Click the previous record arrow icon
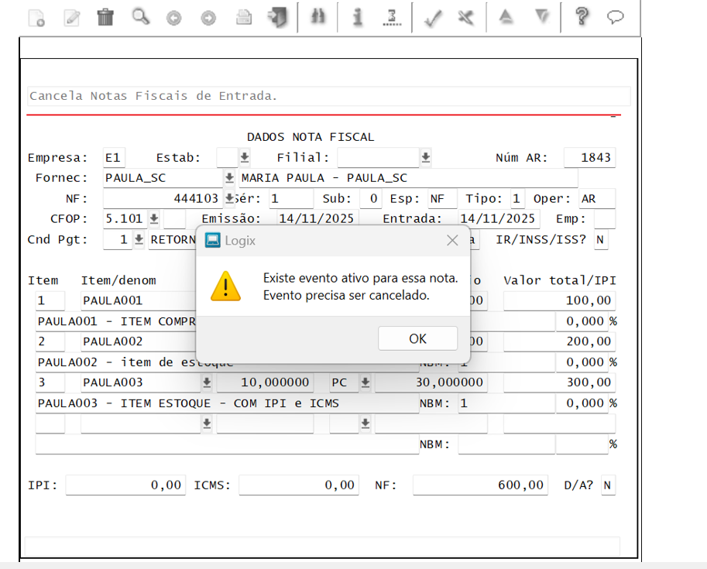707x569 pixels. pos(173,17)
